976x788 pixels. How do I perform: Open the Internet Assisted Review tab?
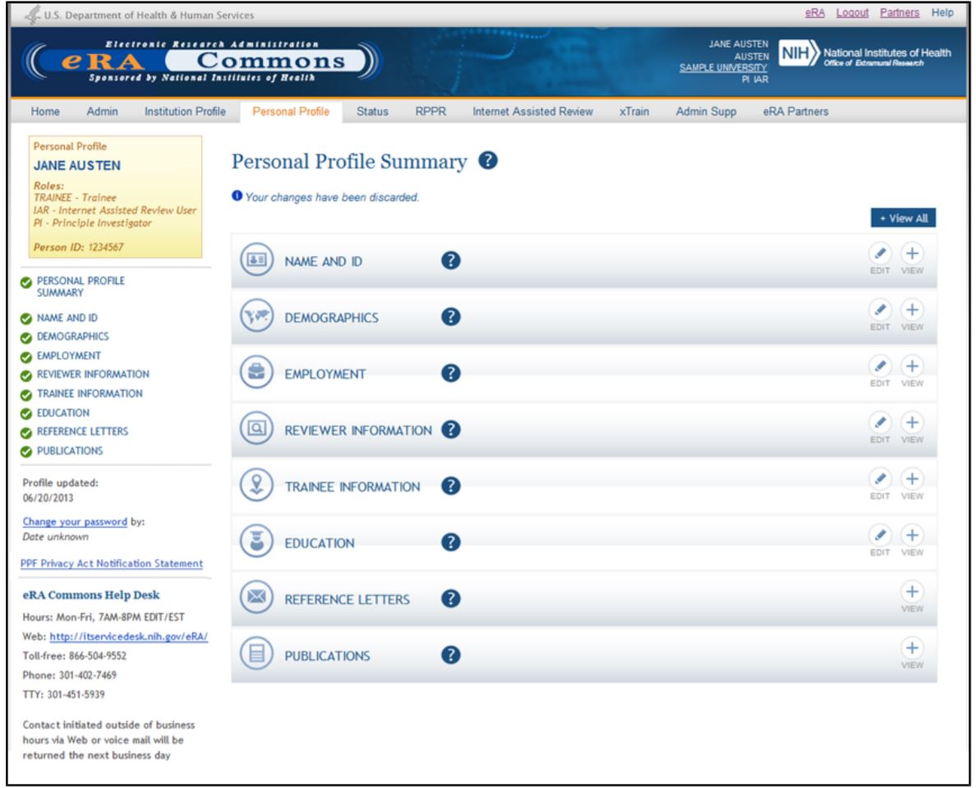(x=532, y=112)
